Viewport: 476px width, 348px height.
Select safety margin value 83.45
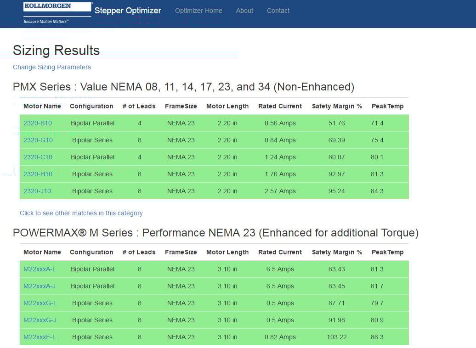coord(337,286)
